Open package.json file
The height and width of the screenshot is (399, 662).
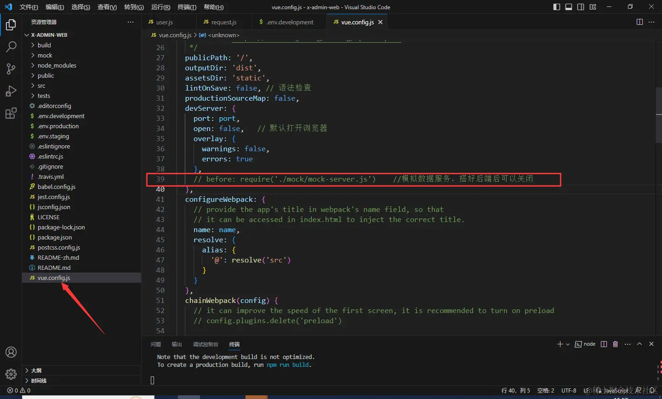[x=81, y=237]
